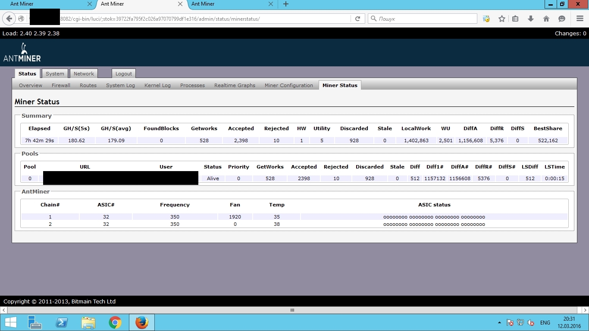589x331 pixels.
Task: View the Kernel Log sub-tab
Action: (157, 85)
